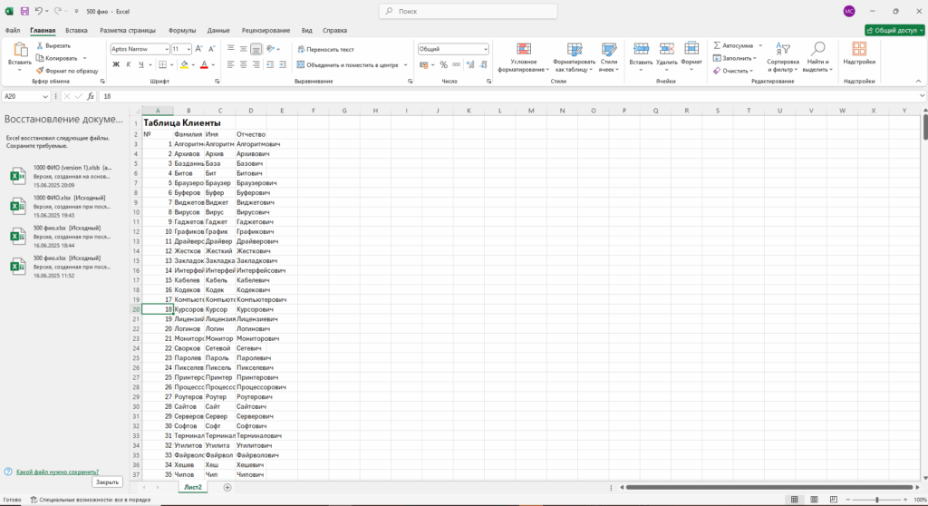This screenshot has width=928, height=506.
Task: Open the Aptos Narrow font name dropdown
Action: (x=167, y=49)
